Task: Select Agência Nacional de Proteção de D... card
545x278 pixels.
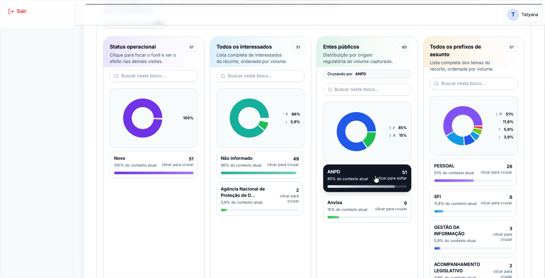Action: [x=260, y=199]
